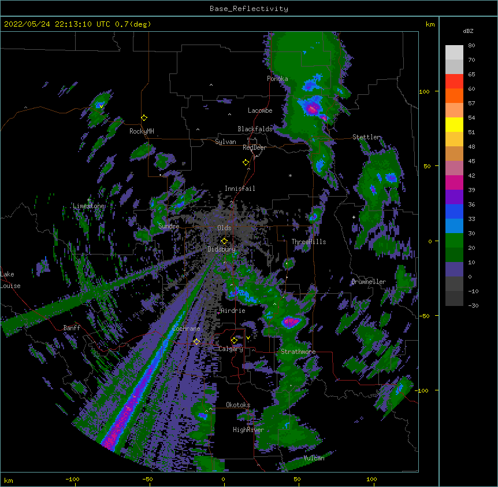Image resolution: width=498 pixels, height=487 pixels.
Task: Click the Banff town label
Action: [x=72, y=328]
